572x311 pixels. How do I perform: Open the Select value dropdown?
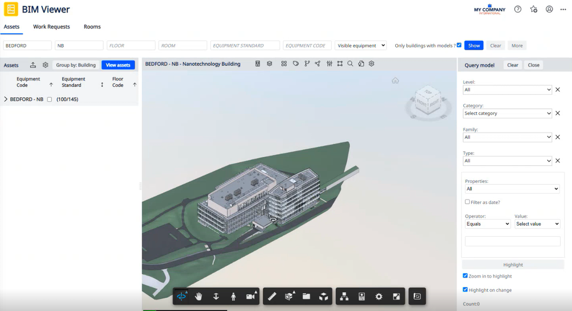tap(537, 224)
